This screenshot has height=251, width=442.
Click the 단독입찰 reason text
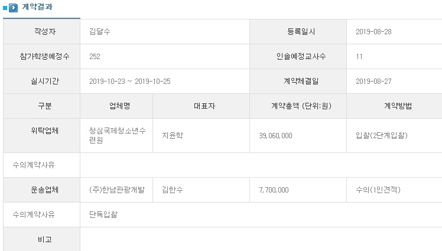pos(103,215)
